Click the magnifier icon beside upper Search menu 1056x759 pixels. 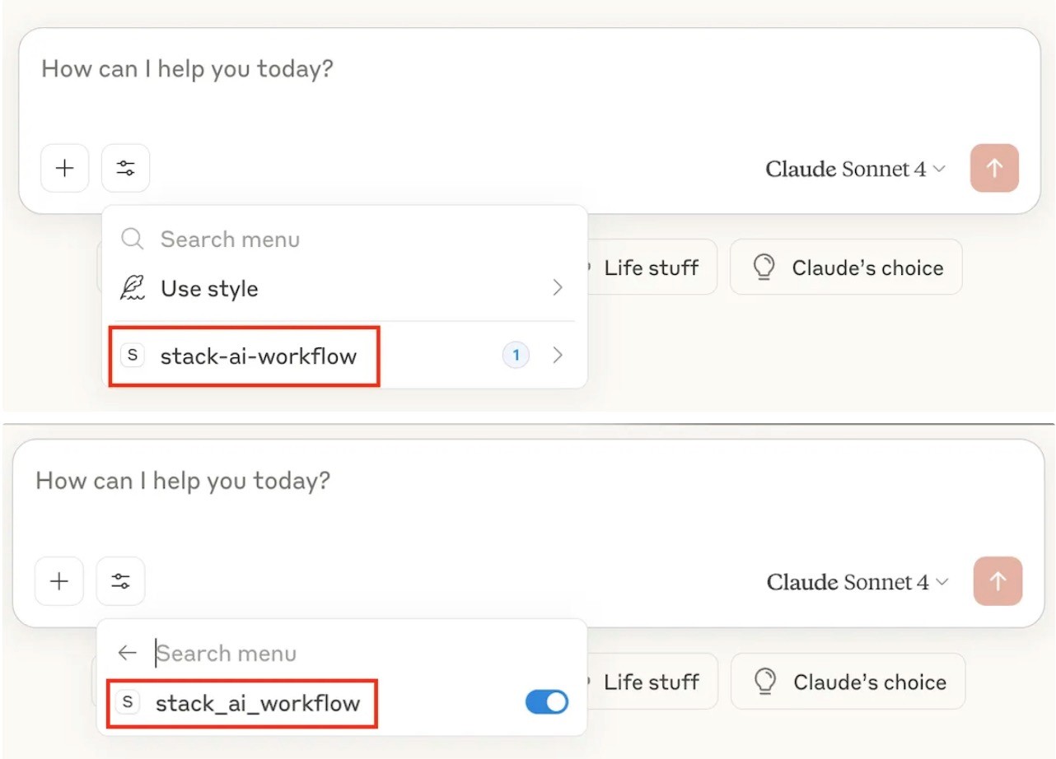[133, 240]
